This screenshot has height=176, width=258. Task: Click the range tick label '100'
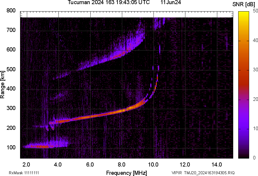(11, 147)
